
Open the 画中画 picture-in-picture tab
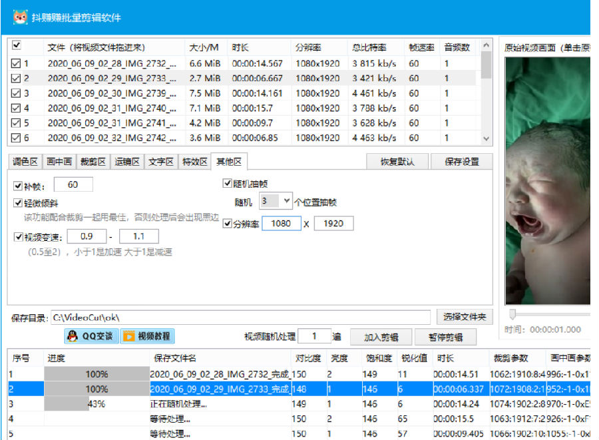coord(60,162)
